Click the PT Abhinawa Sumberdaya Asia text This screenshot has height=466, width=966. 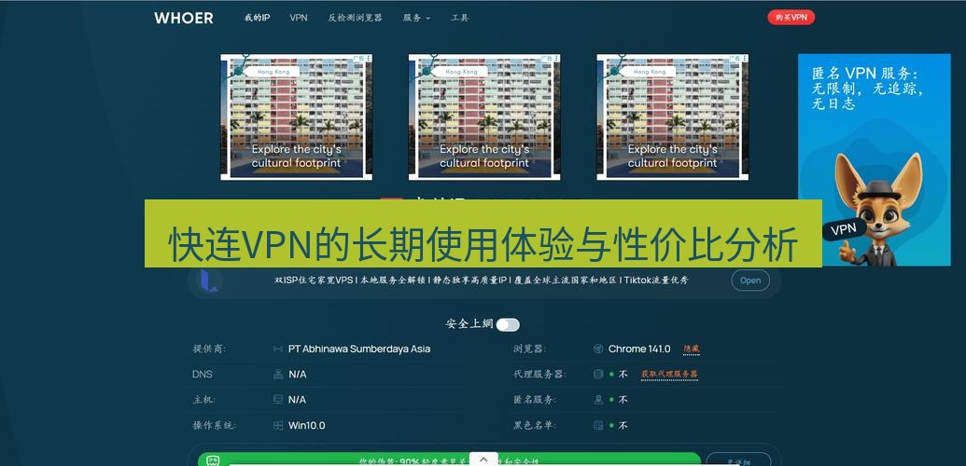[359, 349]
